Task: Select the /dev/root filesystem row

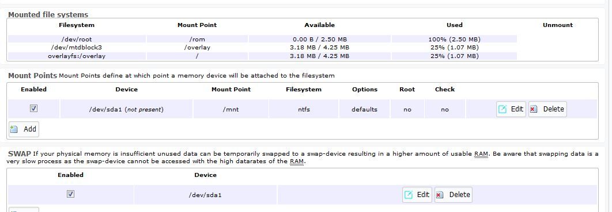Action: click(262, 39)
